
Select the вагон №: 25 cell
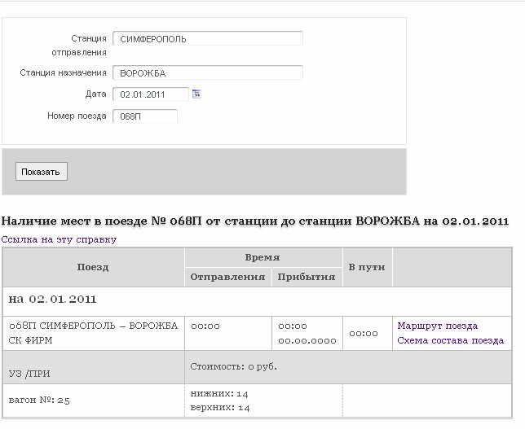[x=39, y=401]
